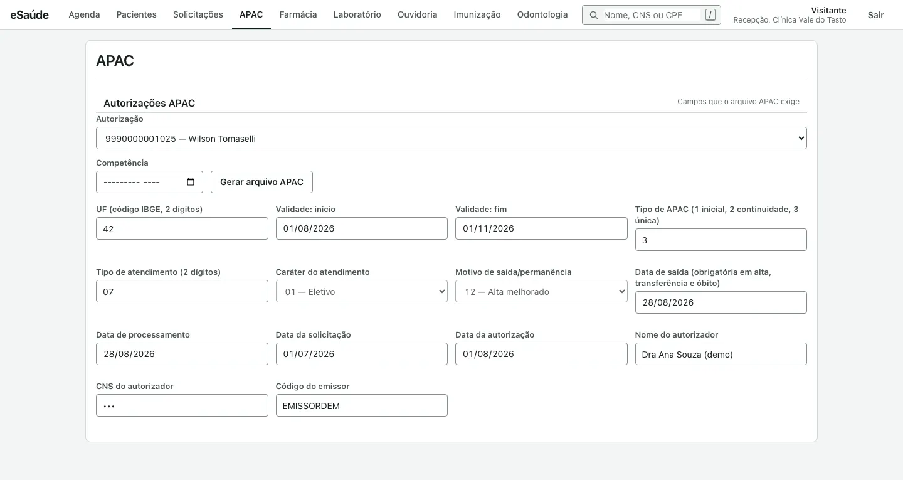The image size is (903, 480).
Task: Click the Tipo de atendimento field
Action: click(x=182, y=291)
